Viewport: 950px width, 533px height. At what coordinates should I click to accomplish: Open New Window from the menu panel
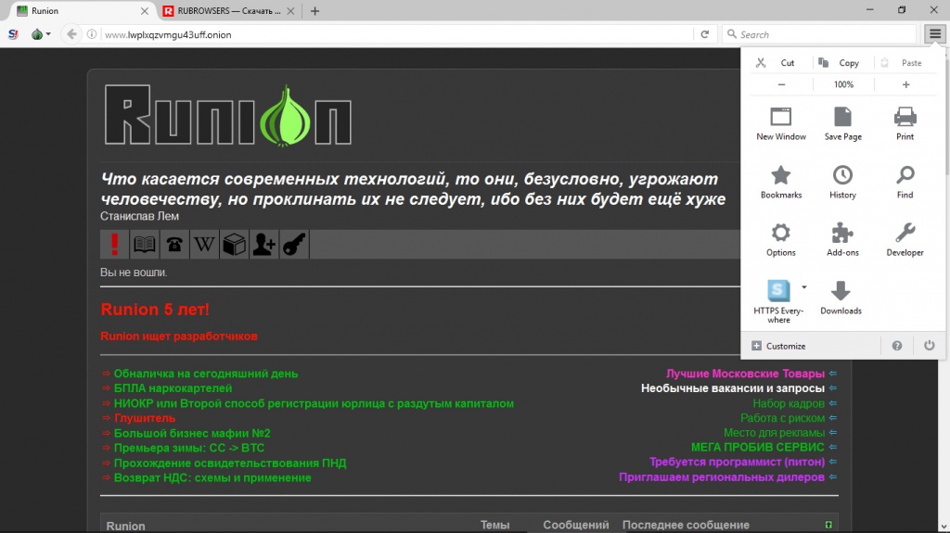coord(780,122)
